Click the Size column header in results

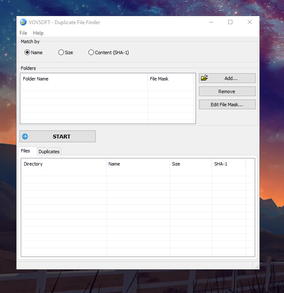pyautogui.click(x=190, y=164)
